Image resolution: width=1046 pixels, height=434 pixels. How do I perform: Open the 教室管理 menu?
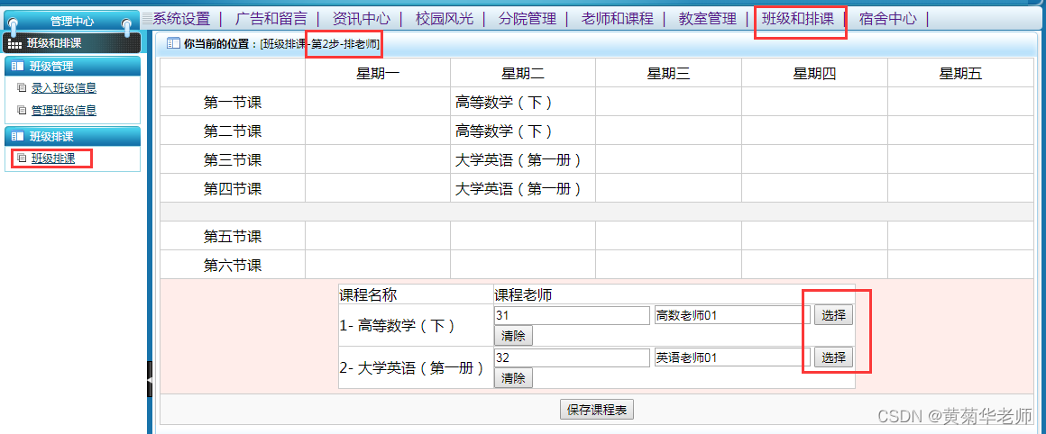[707, 19]
